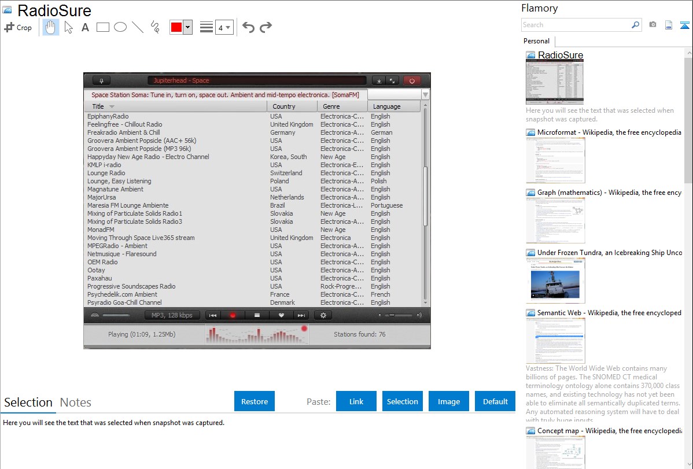693x469 pixels.
Task: Select the MonadFM station
Action: point(253,230)
